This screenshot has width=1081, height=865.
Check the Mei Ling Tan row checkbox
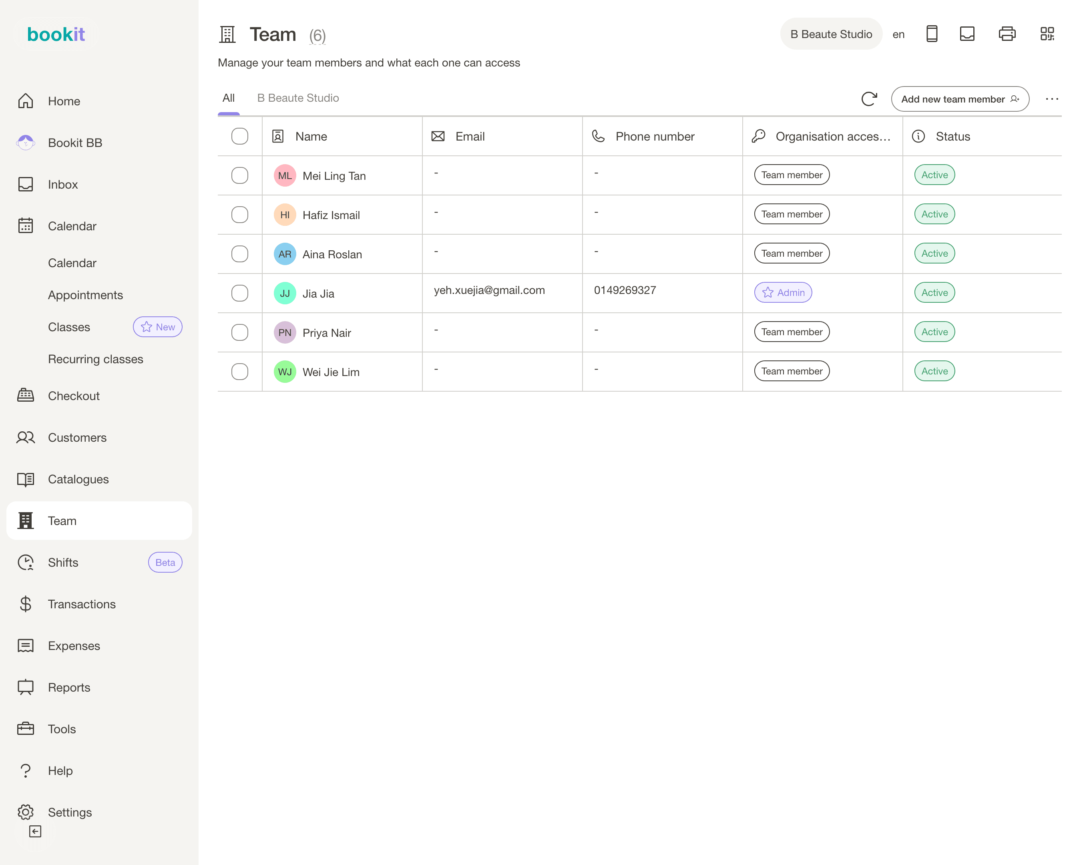click(240, 175)
